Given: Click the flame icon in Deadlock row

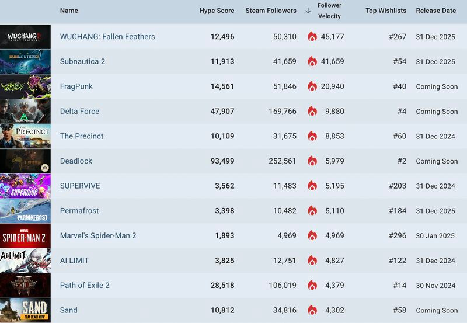Looking at the screenshot, I should tap(312, 161).
